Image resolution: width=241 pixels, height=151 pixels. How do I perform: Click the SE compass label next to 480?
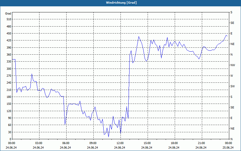tap(232, 23)
